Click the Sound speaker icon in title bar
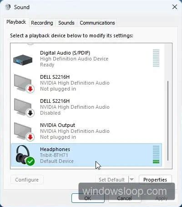The image size is (182, 207). coord(8,7)
